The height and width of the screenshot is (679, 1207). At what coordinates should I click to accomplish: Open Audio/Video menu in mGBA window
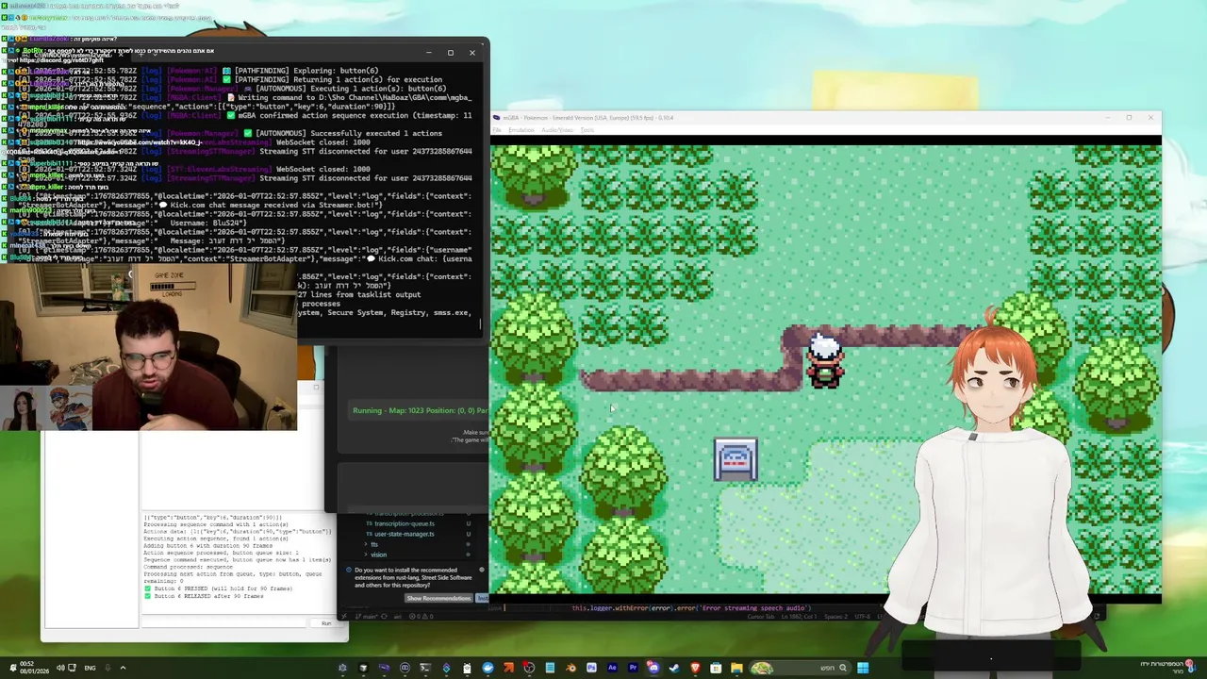557,130
